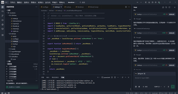This screenshot has height=94, width=178.
Task: Click the @ mention icon in the chat input
Action: (x=136, y=87)
